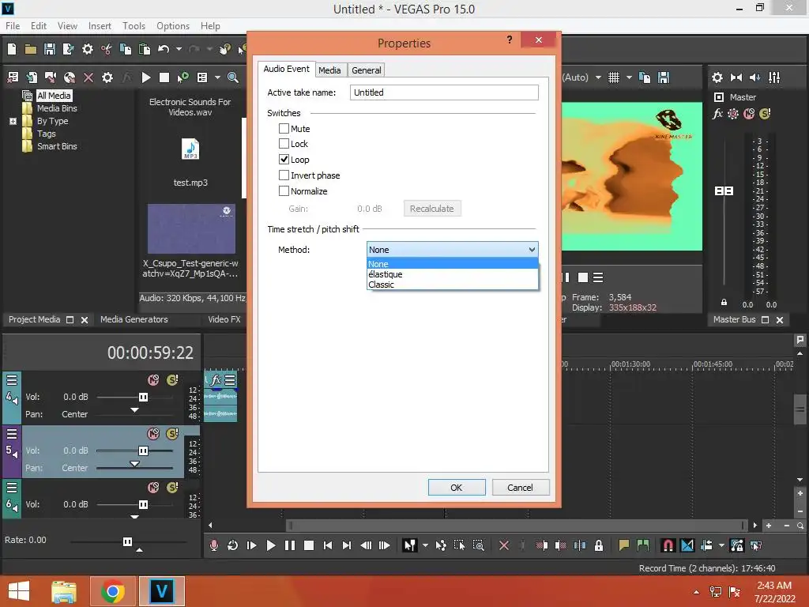809x607 pixels.
Task: Open the Insert menu
Action: click(x=100, y=26)
